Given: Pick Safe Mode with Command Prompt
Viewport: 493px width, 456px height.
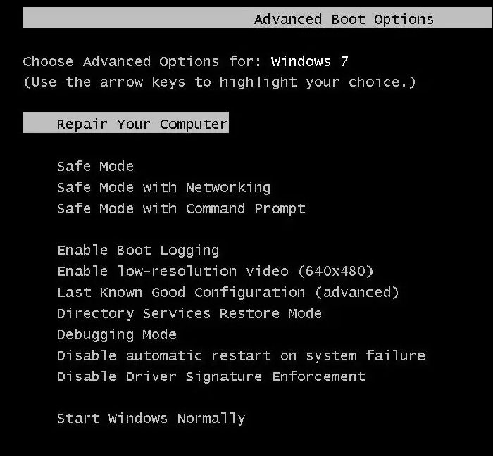Looking at the screenshot, I should pos(181,209).
